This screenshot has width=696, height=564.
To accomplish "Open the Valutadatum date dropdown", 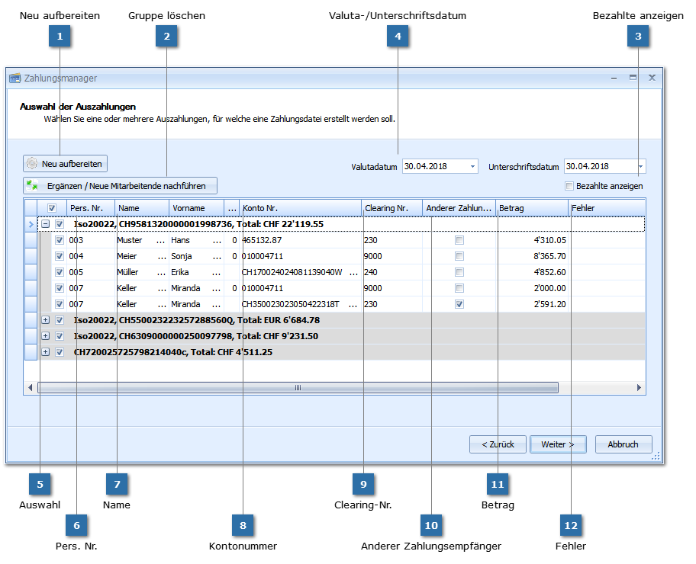I will (472, 167).
